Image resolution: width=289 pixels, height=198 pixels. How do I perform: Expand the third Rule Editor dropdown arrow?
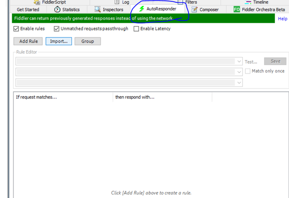pos(239,83)
